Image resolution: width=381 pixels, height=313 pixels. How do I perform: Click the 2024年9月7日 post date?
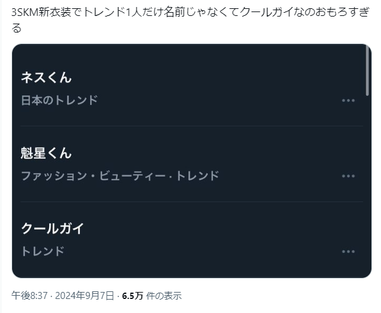point(85,296)
